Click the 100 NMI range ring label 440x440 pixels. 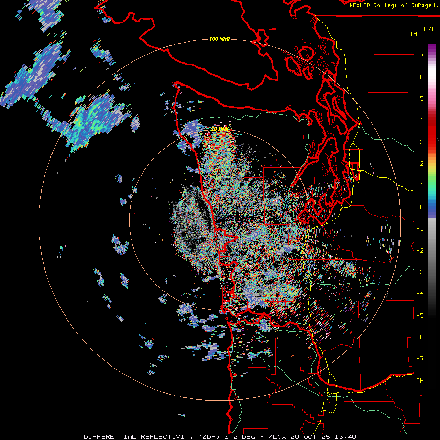click(220, 39)
